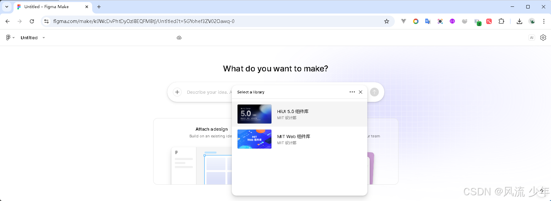Viewport: 551px width, 201px height.
Task: Go forward in browser history
Action: (x=20, y=21)
